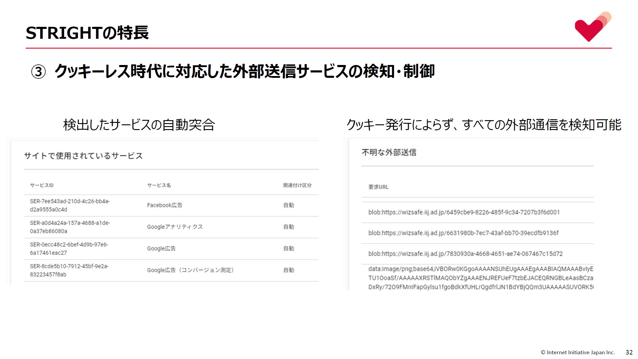The width and height of the screenshot is (638, 359).
Task: Click the サイトで使用されているサービス panel title
Action: click(84, 155)
